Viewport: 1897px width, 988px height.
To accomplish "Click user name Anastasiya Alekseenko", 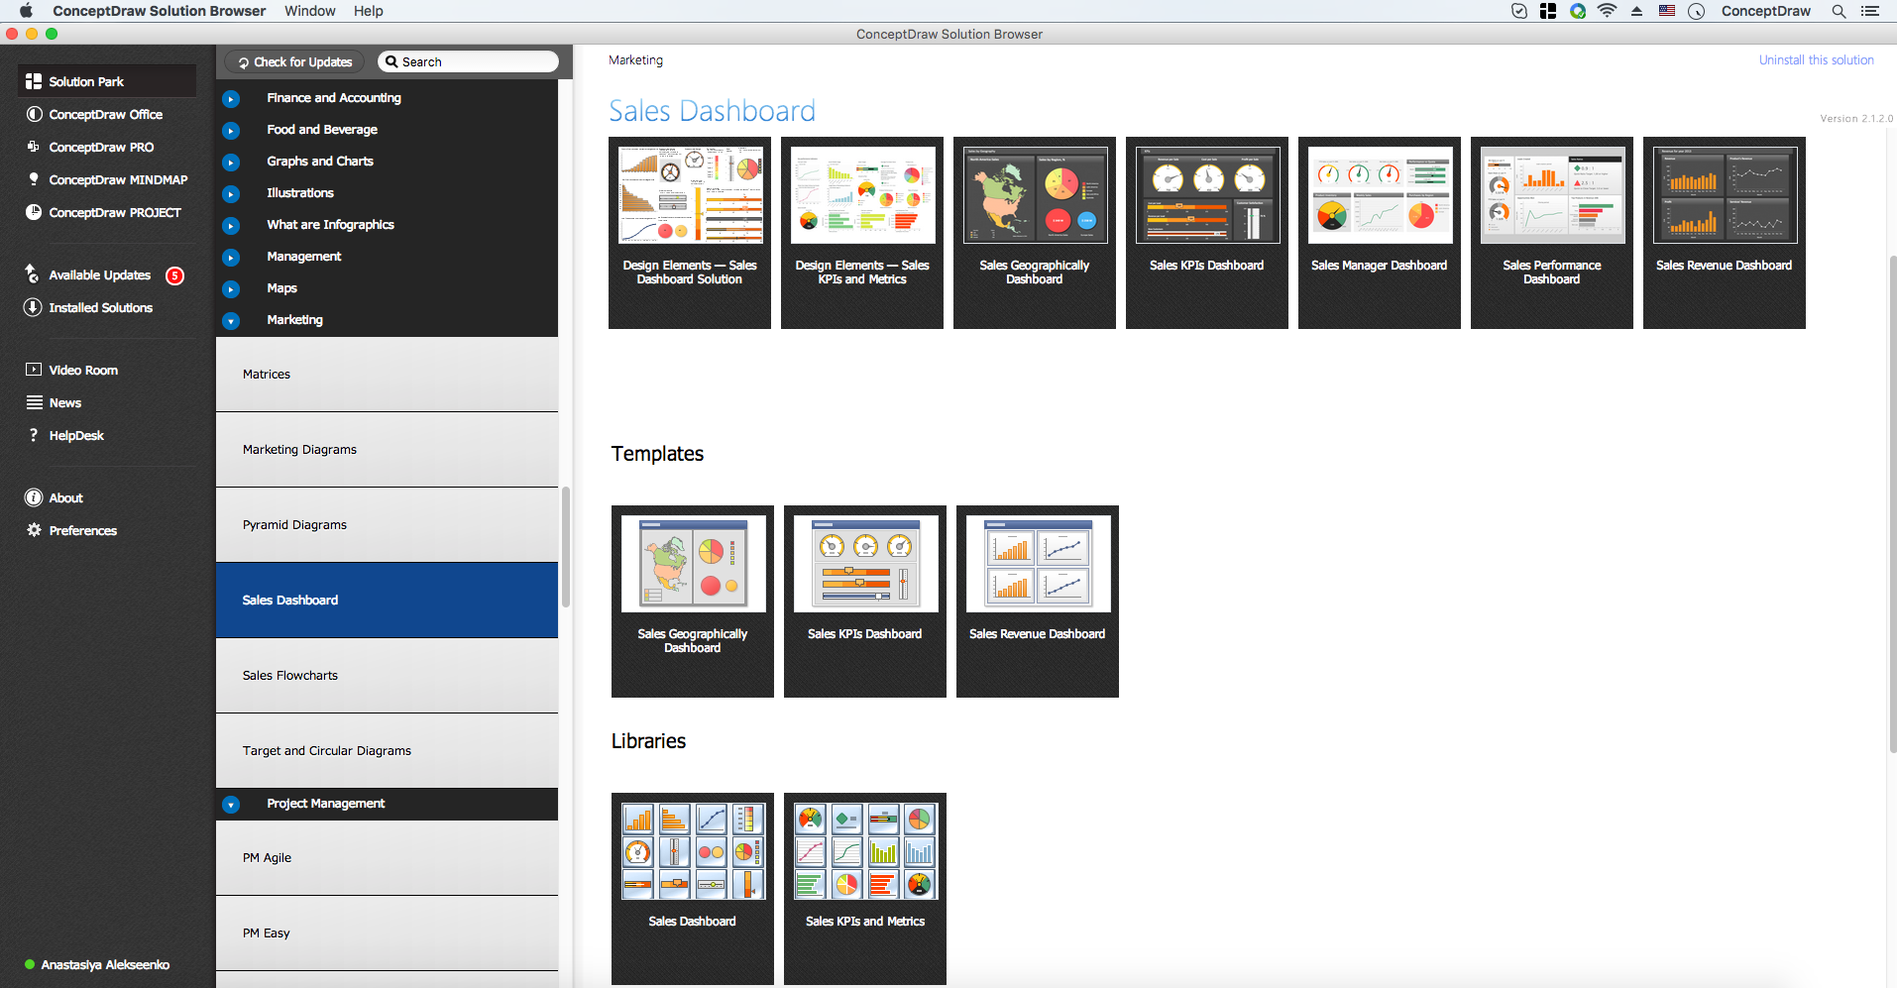I will coord(105,964).
